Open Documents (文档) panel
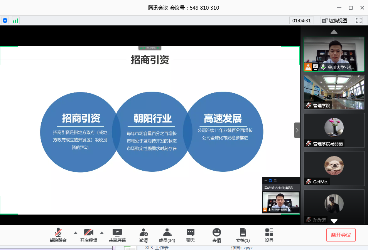Image resolution: width=368 pixels, height=250 pixels. [243, 235]
